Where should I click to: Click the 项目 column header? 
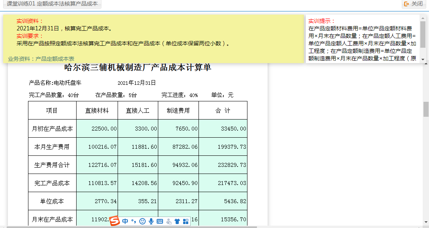pyautogui.click(x=52, y=110)
